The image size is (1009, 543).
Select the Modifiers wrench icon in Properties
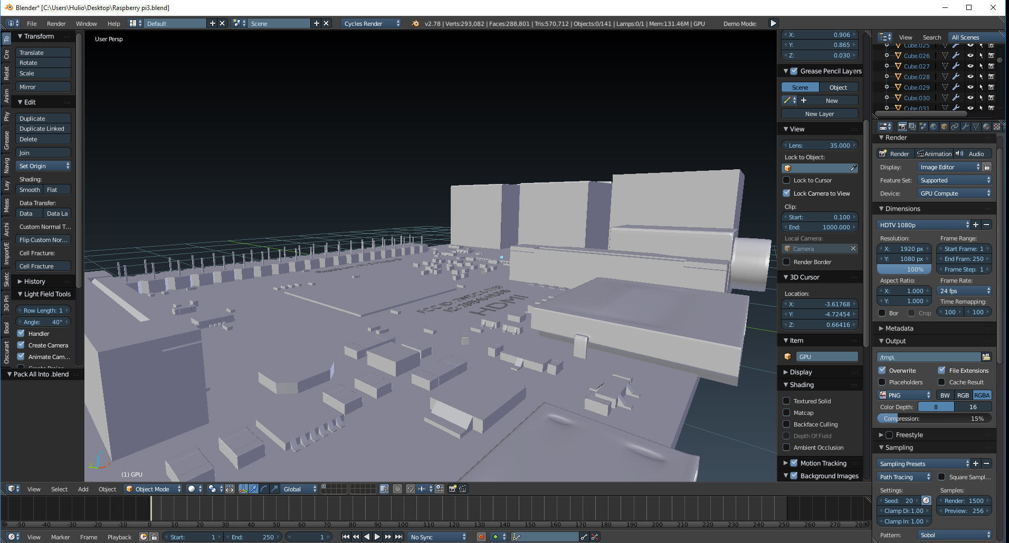(x=964, y=127)
